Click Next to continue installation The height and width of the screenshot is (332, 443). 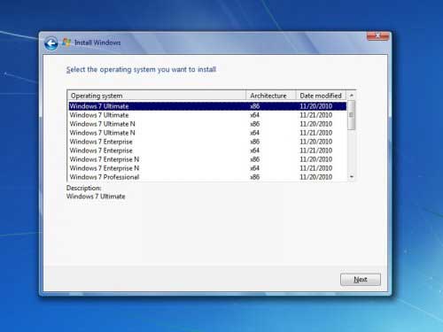pyautogui.click(x=361, y=280)
